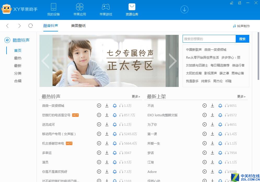Play 第一课 ringtone
Screen dimensions: 260x182
[x=204, y=134]
